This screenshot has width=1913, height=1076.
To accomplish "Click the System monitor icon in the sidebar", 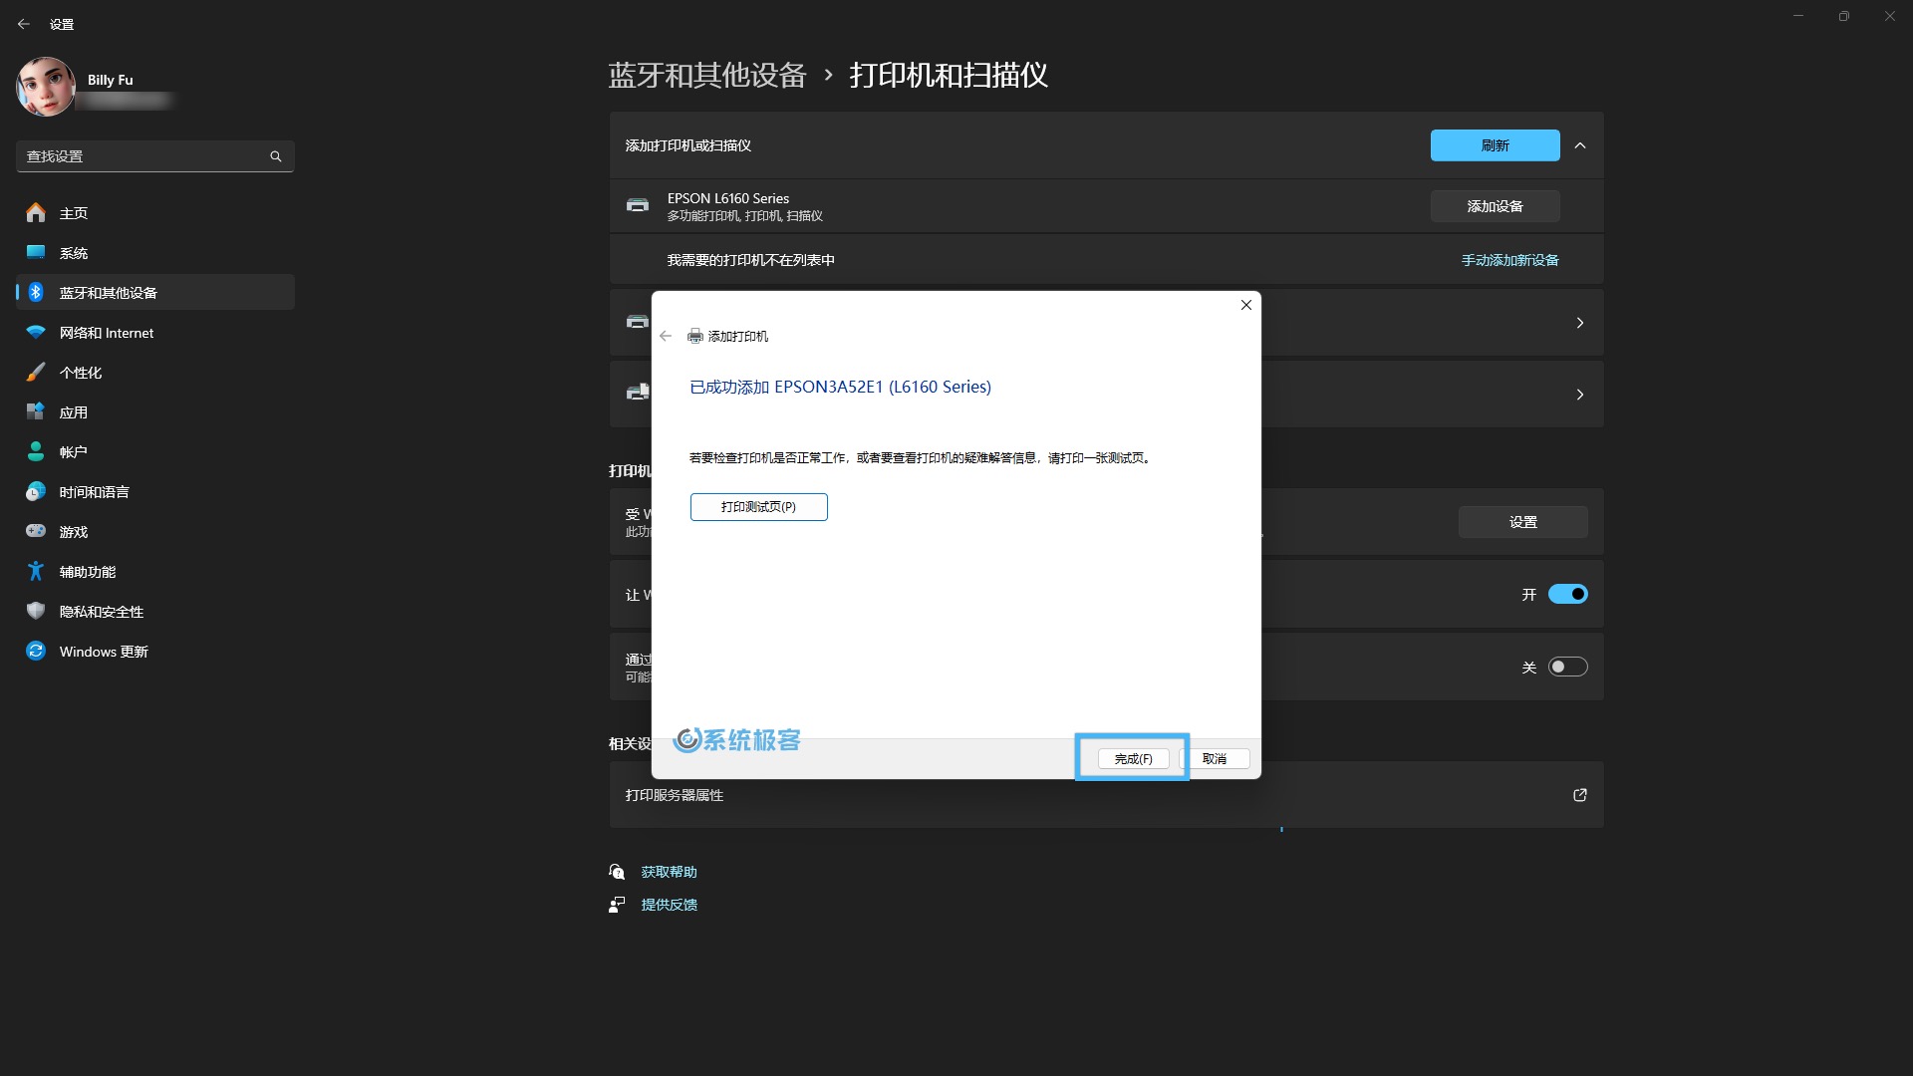I will tap(36, 252).
